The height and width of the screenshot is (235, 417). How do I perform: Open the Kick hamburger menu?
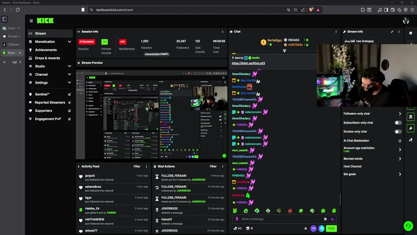[x=31, y=21]
